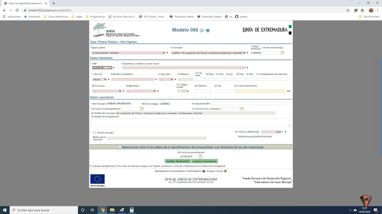The width and height of the screenshot is (382, 214).
Task: Expand the Órgano gestor dropdown
Action: 128,53
